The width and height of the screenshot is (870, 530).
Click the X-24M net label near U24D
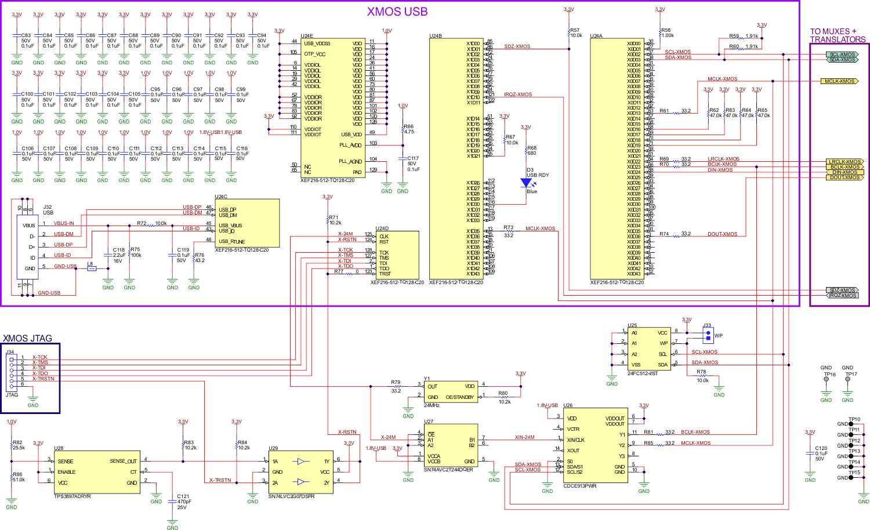tap(346, 234)
